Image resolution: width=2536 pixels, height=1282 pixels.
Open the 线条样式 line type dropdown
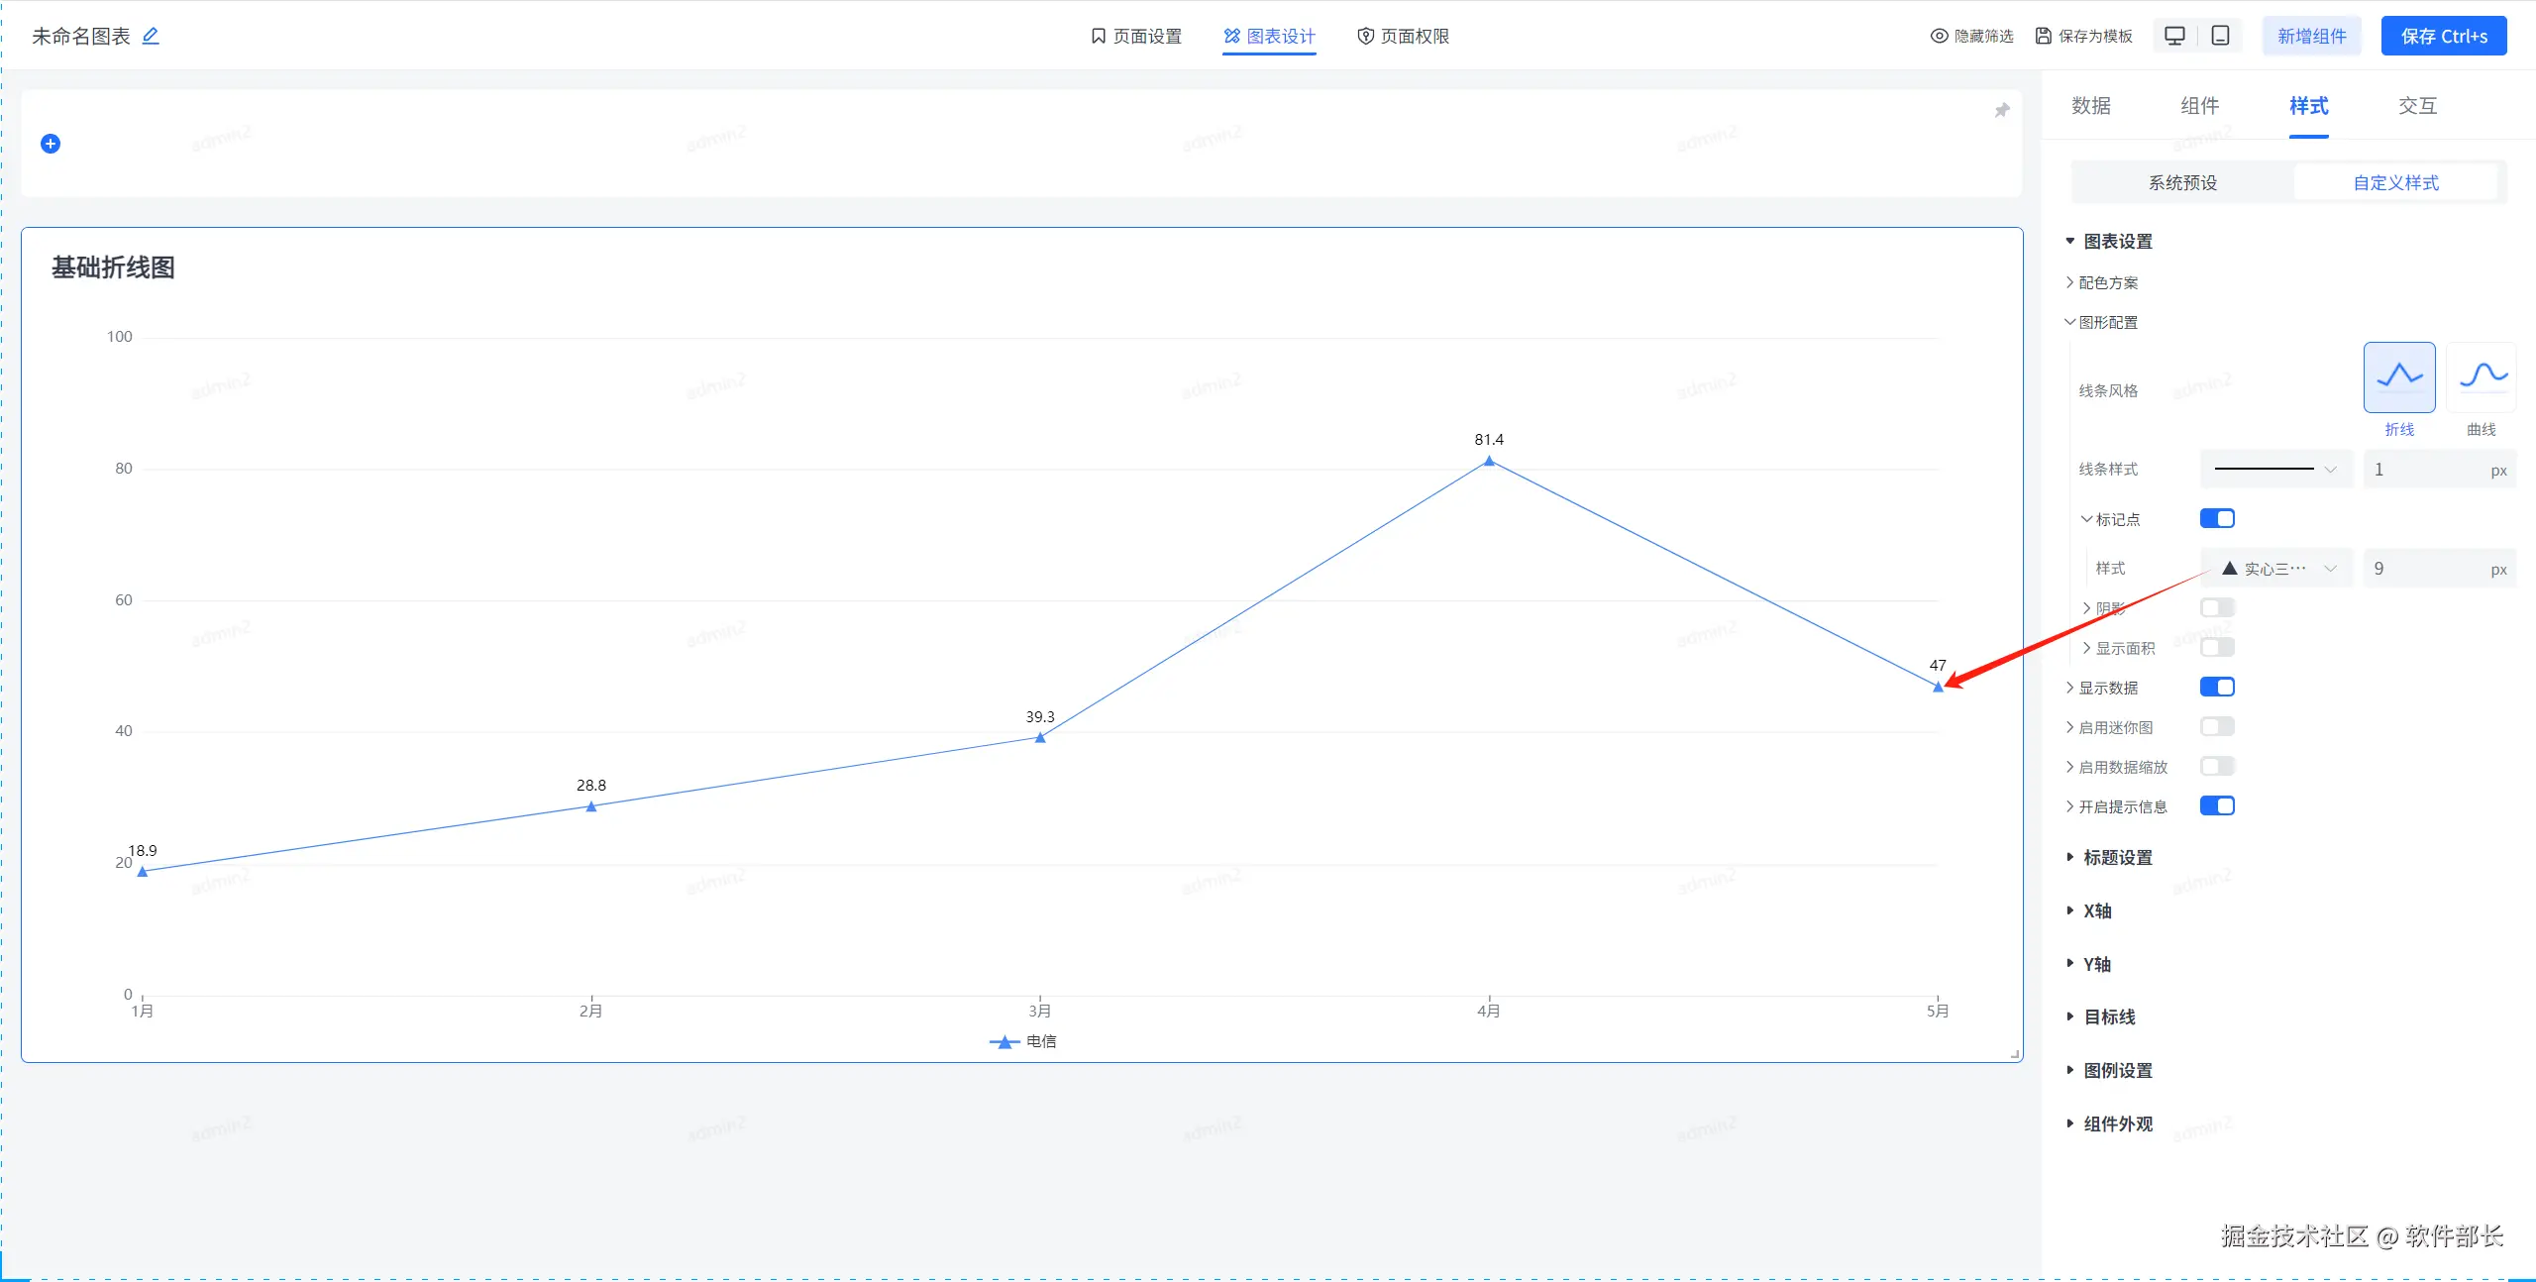click(2275, 470)
